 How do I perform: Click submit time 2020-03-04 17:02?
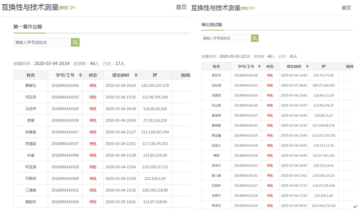point(294,176)
